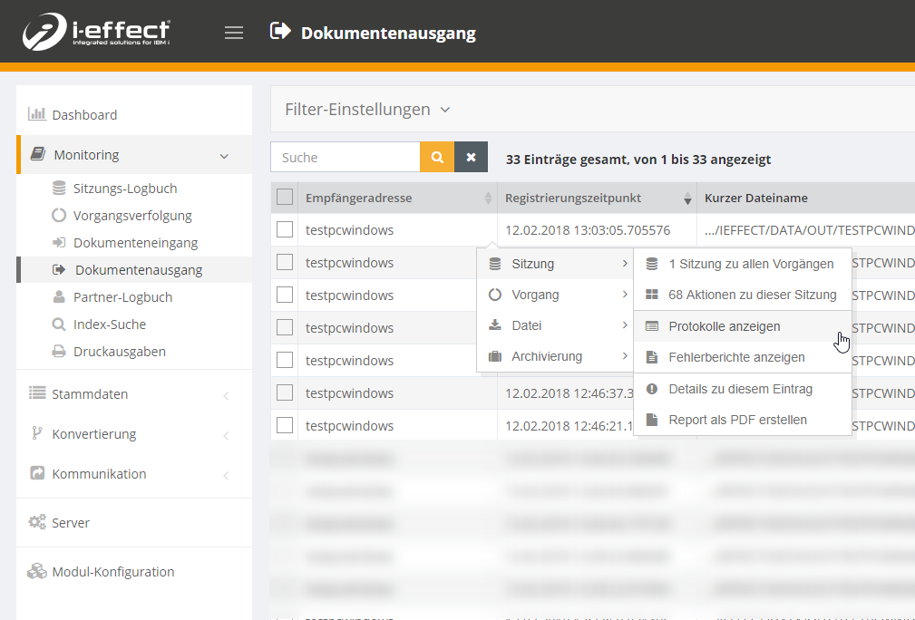The height and width of the screenshot is (620, 915).
Task: Click the Server gears icon
Action: [37, 522]
